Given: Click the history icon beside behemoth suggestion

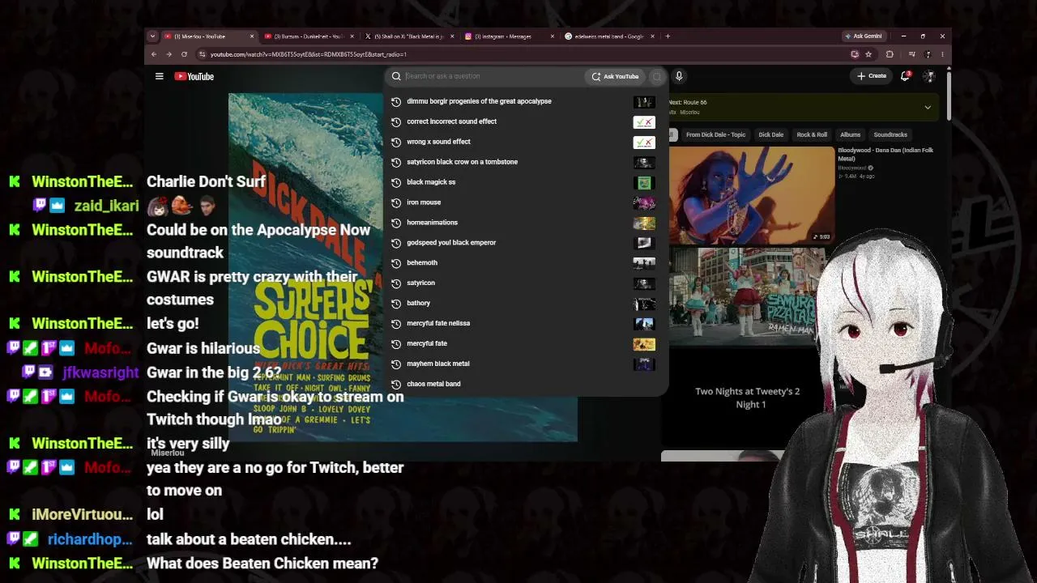Looking at the screenshot, I should (396, 263).
